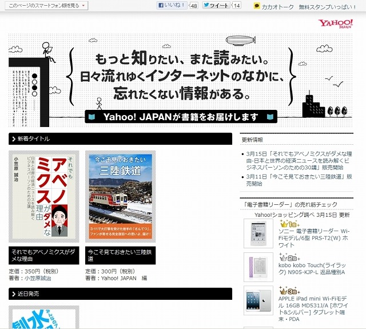Open the APPLE iPad mini Wi-Fi 16GB link
Screen dimensions: 366x329
(313, 308)
